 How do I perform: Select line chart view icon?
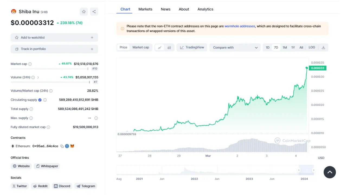[160, 48]
